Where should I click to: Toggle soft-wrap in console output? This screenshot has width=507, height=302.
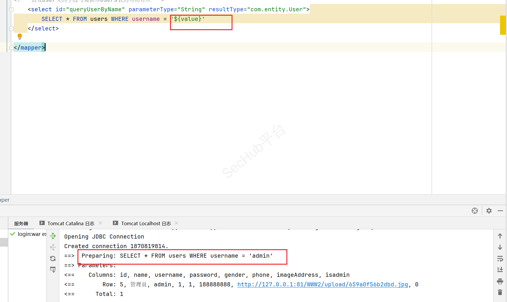pyautogui.click(x=500, y=259)
